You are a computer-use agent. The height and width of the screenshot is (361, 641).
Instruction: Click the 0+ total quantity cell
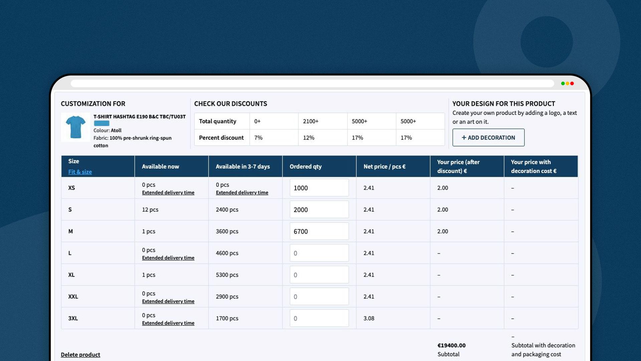(274, 121)
